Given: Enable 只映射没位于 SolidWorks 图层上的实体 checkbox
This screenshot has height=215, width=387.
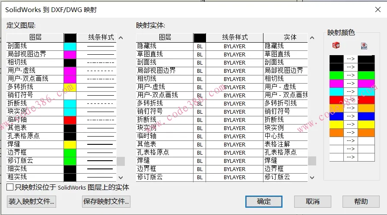Looking at the screenshot, I should [10, 187].
